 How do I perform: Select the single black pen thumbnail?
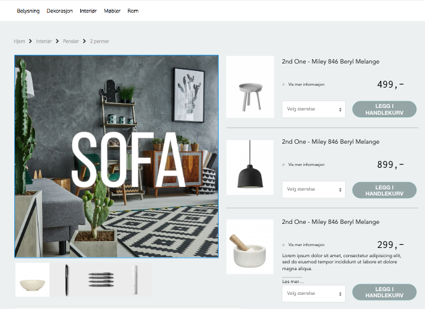tap(67, 280)
